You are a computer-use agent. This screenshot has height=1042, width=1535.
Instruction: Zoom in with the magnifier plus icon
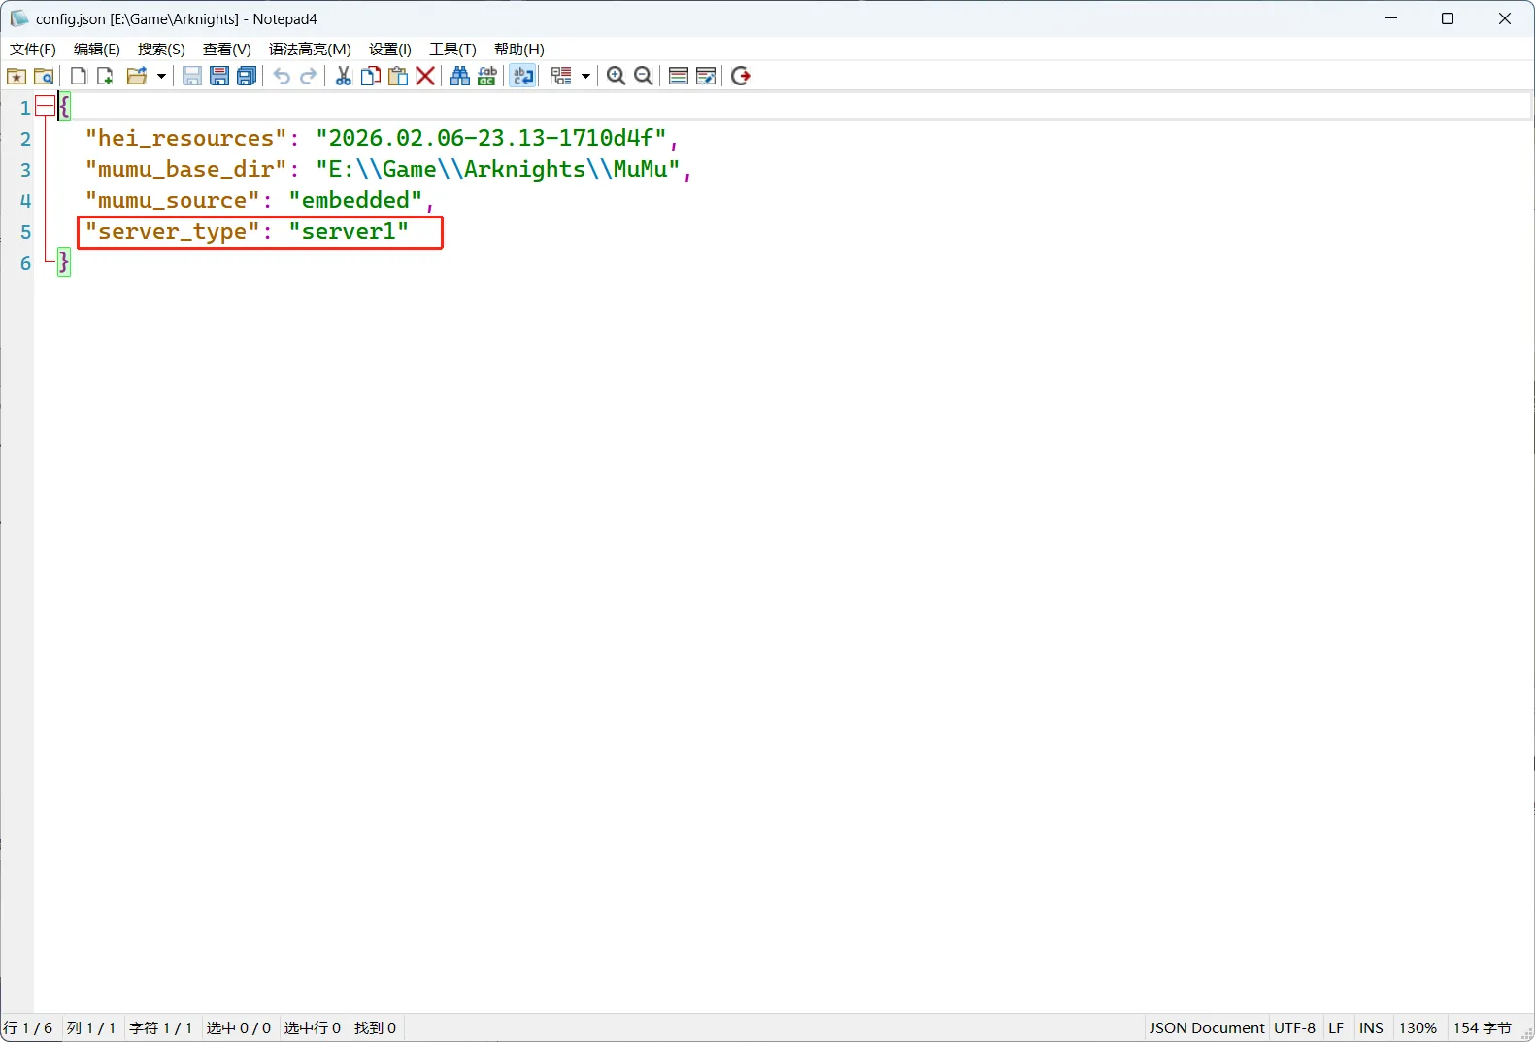[616, 76]
